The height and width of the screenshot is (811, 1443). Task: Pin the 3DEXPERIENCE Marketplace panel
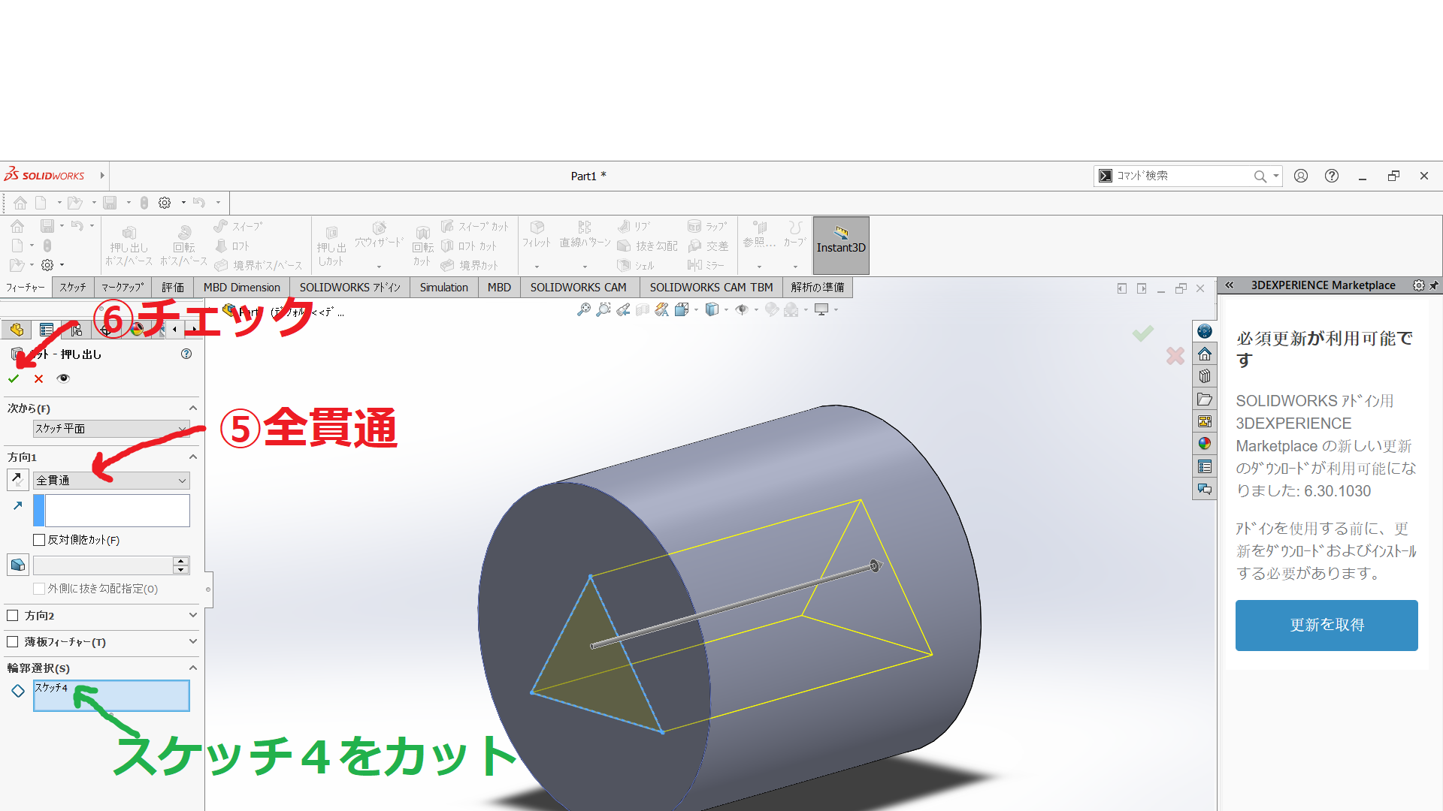[x=1434, y=285]
